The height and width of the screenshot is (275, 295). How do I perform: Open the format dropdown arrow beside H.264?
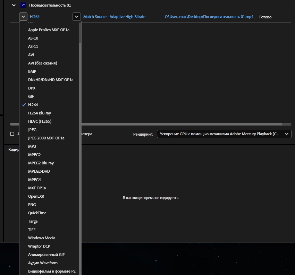pos(23,17)
